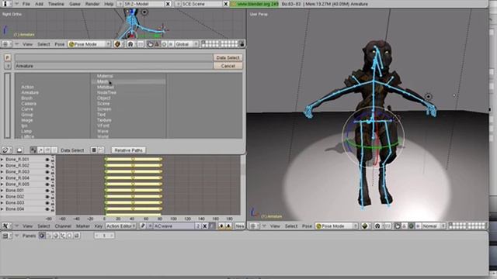Expand Bone.004 channel
This screenshot has width=497, height=279.
point(2,209)
